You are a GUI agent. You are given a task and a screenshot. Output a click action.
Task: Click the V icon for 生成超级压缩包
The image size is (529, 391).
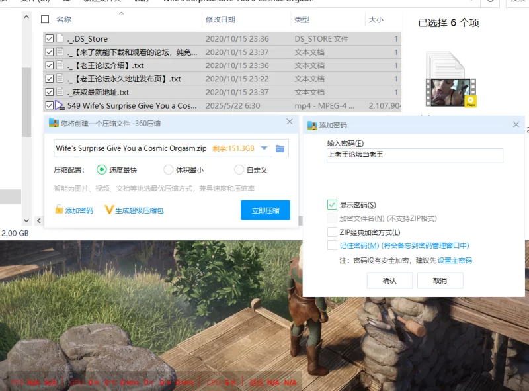tap(109, 210)
